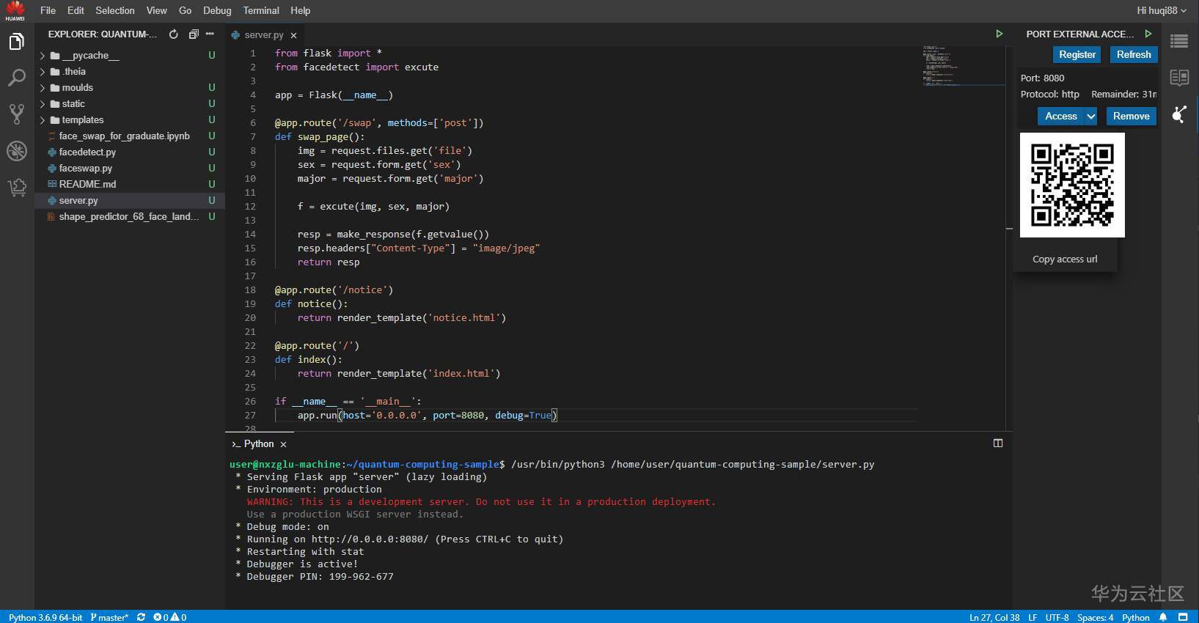Open the Source Control view icon
Image resolution: width=1199 pixels, height=623 pixels.
point(16,114)
